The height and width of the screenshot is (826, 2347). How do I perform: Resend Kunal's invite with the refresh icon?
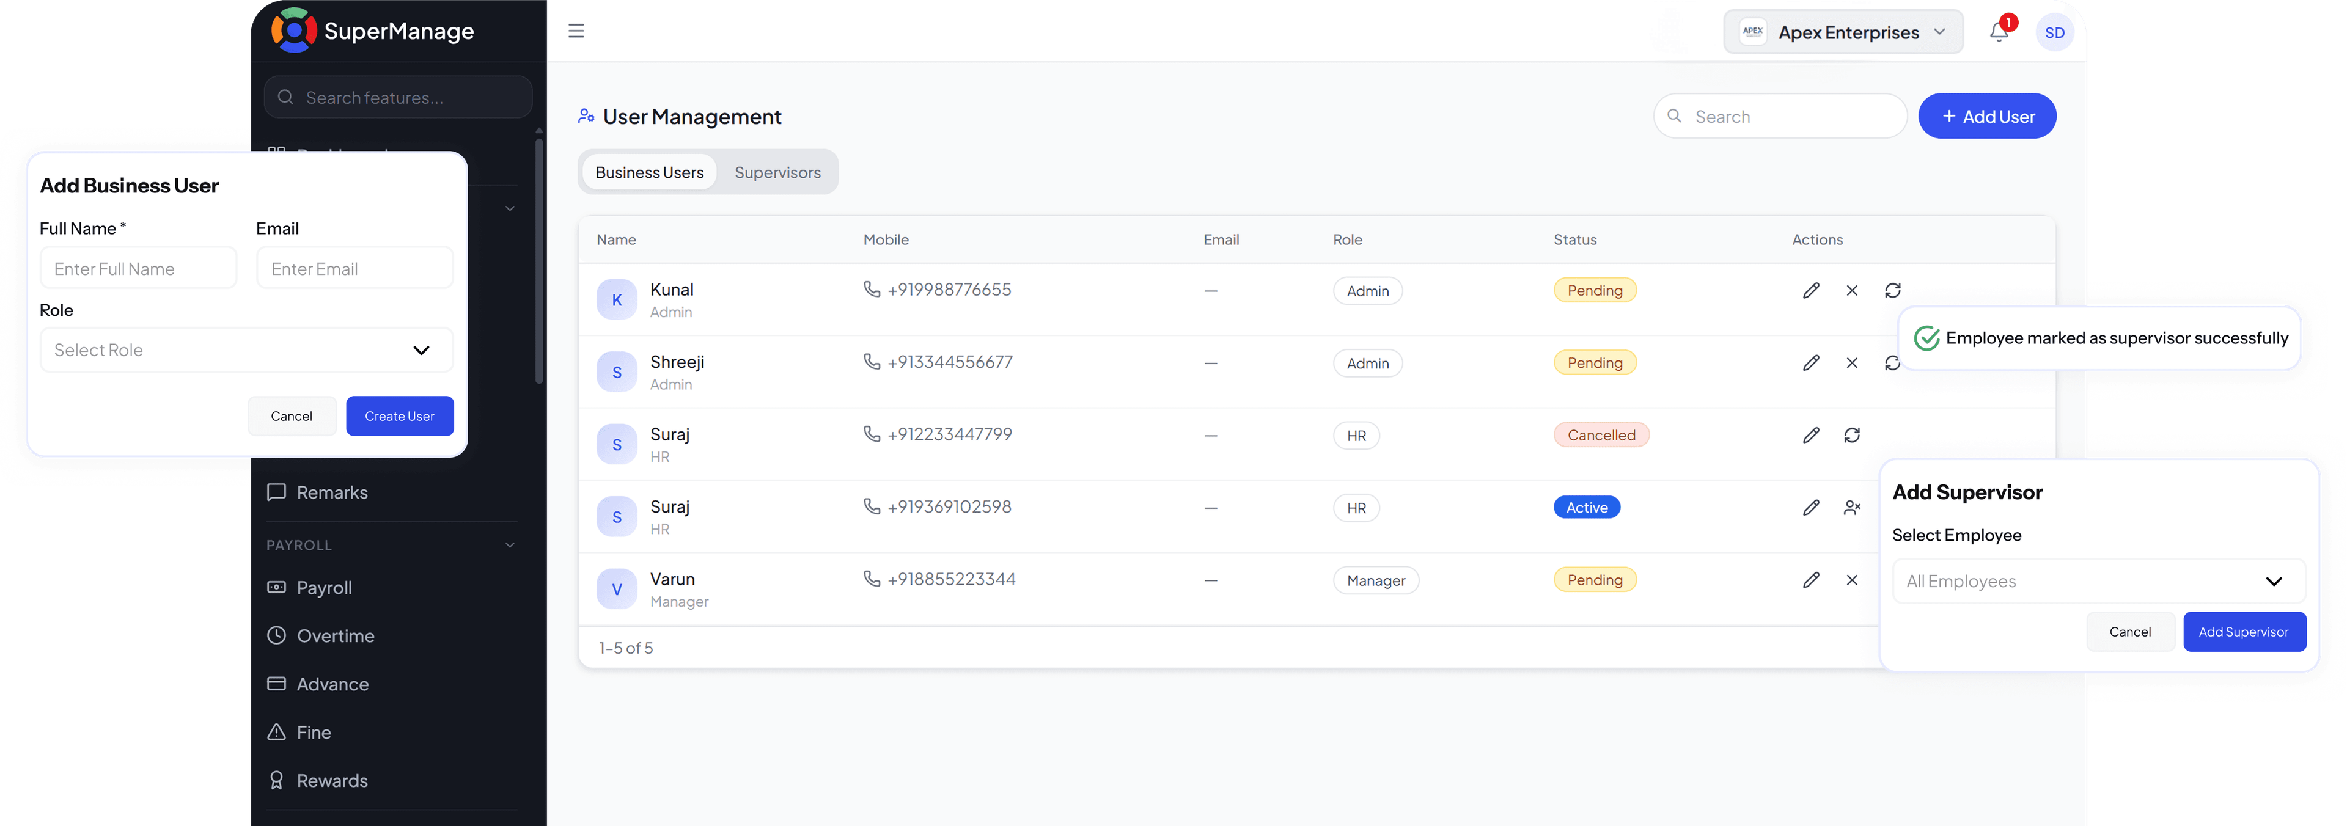click(x=1892, y=291)
